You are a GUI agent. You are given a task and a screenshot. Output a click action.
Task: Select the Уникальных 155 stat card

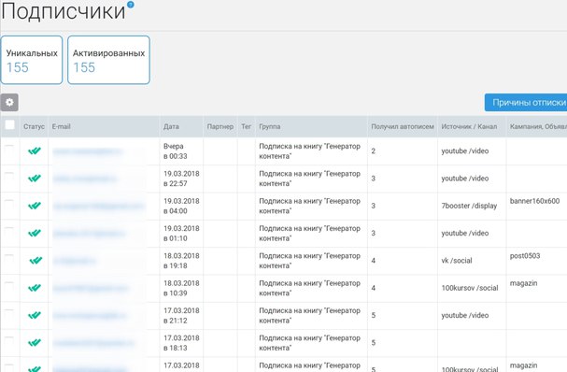click(32, 60)
